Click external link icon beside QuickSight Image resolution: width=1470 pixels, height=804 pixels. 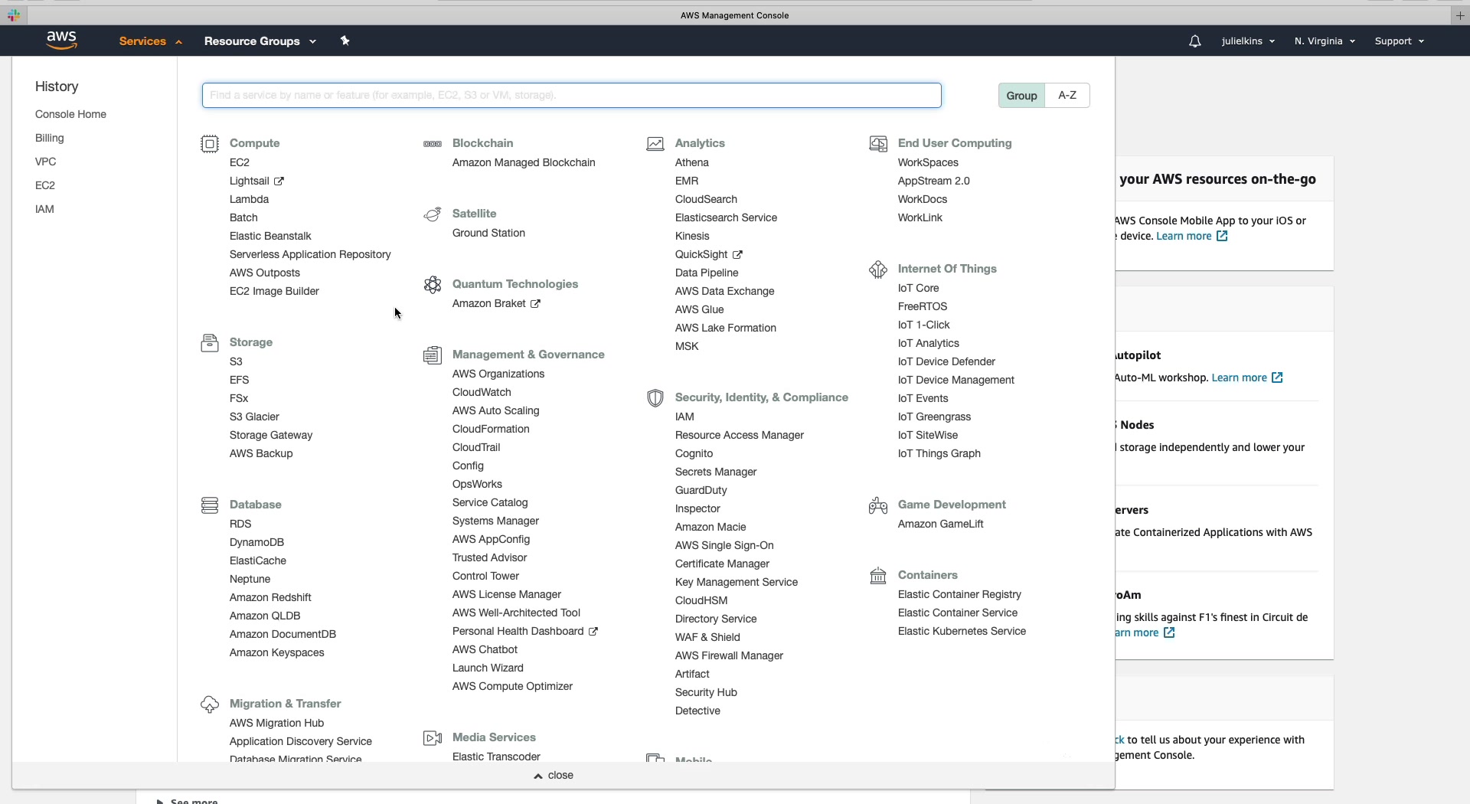[737, 255]
